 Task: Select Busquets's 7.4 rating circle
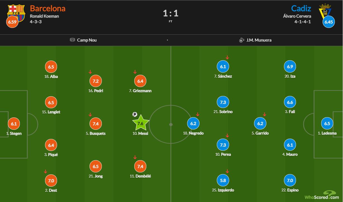pyautogui.click(x=96, y=124)
